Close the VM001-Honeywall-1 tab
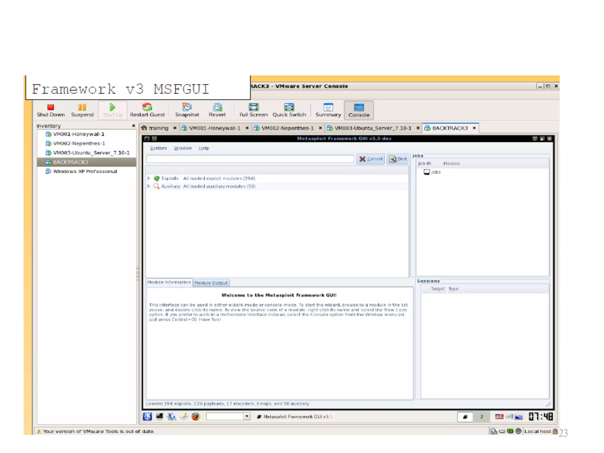The height and width of the screenshot is (453, 604). point(247,128)
